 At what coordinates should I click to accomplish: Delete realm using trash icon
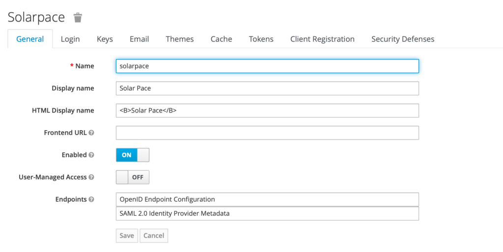click(78, 18)
